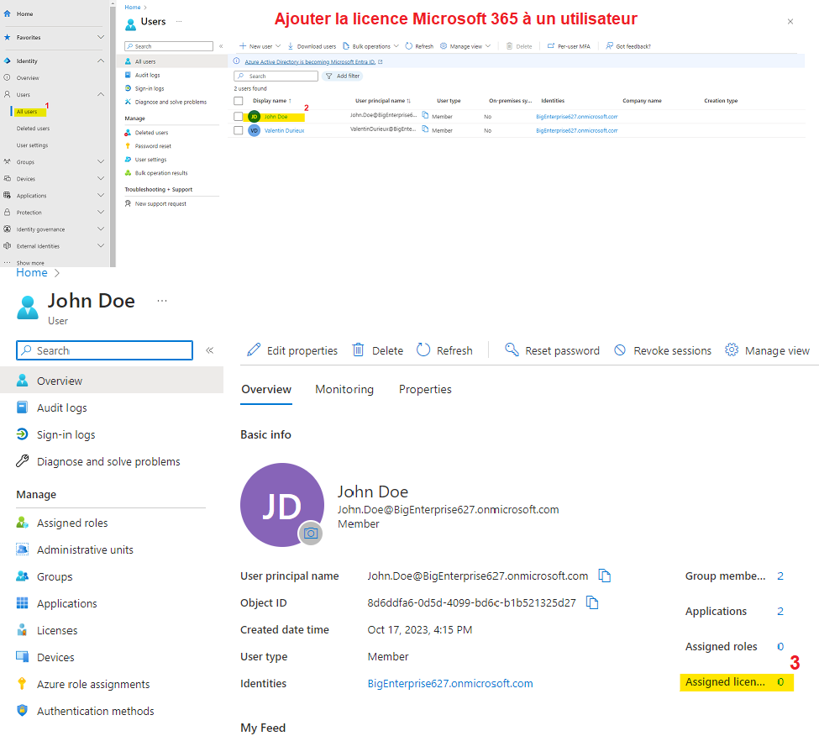Open Licenses in John Doe's Manage menu

[57, 630]
